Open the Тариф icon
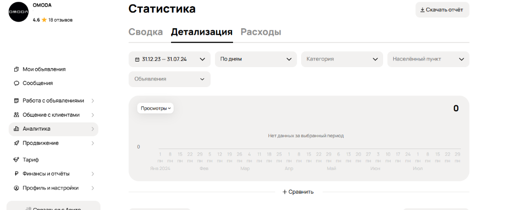The height and width of the screenshot is (210, 506). tap(16, 160)
